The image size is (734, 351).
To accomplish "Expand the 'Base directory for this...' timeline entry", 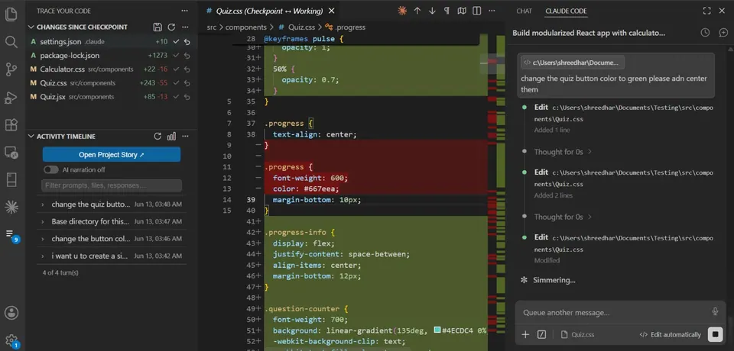I will coord(43,221).
